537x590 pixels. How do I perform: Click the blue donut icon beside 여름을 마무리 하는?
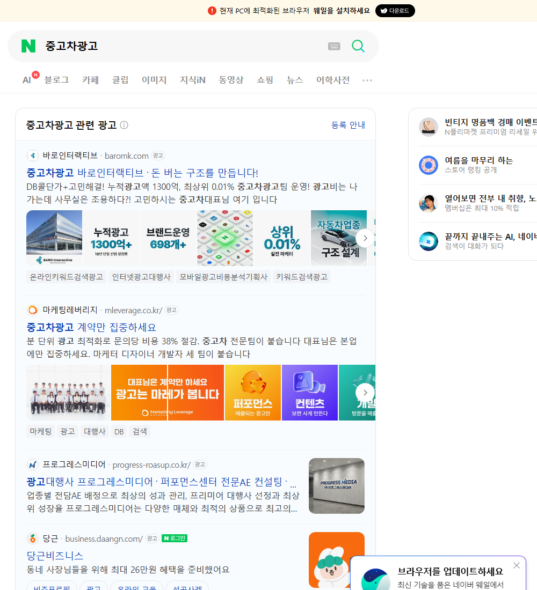click(x=429, y=165)
